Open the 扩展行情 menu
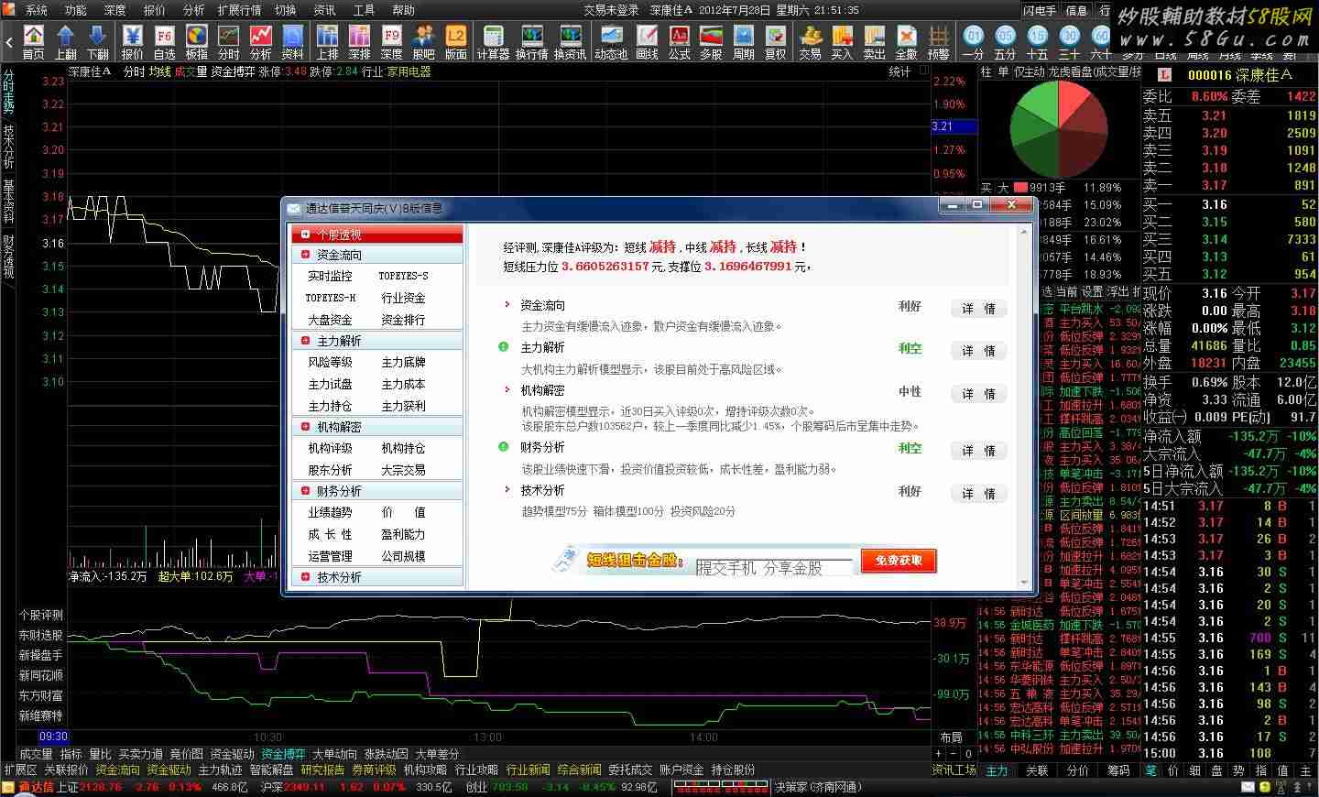1319x797 pixels. (x=239, y=10)
